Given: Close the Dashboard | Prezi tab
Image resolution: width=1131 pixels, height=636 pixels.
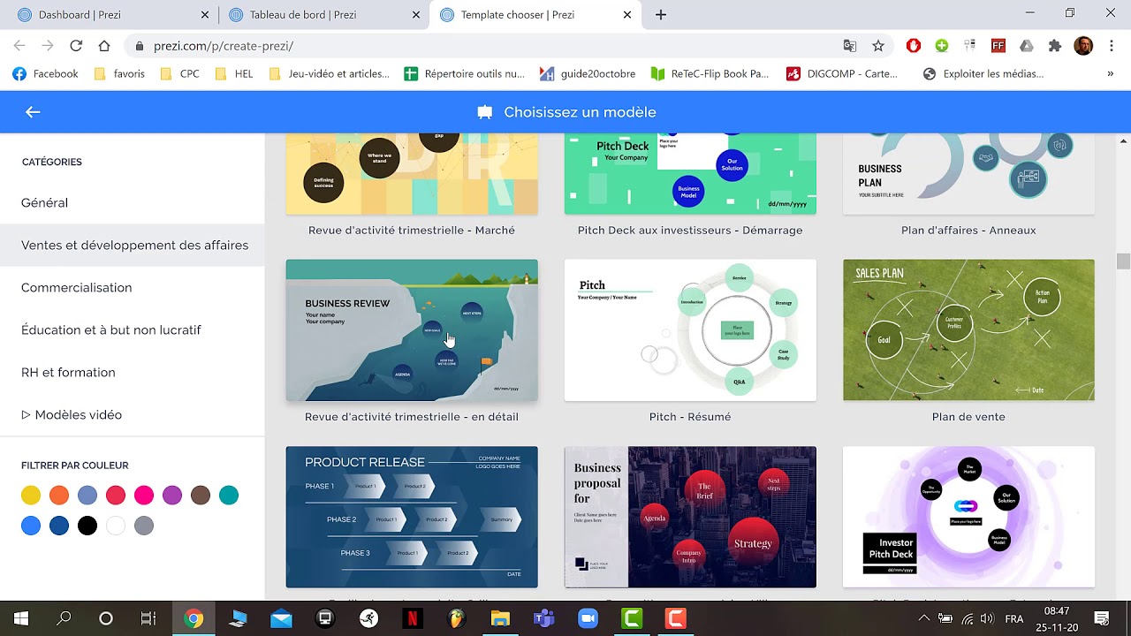Looking at the screenshot, I should (x=205, y=15).
